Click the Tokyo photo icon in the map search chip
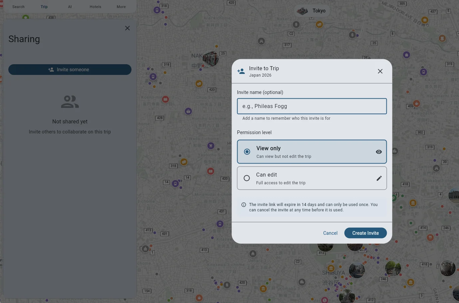Viewport: 459px width, 303px height. click(x=302, y=10)
